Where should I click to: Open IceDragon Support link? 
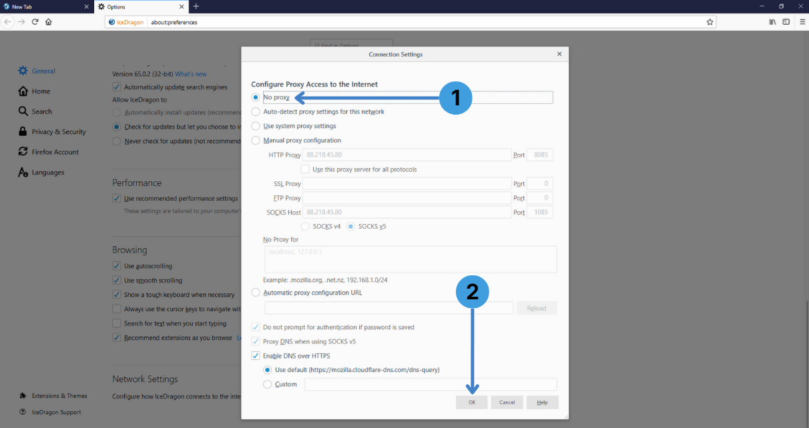click(50, 412)
